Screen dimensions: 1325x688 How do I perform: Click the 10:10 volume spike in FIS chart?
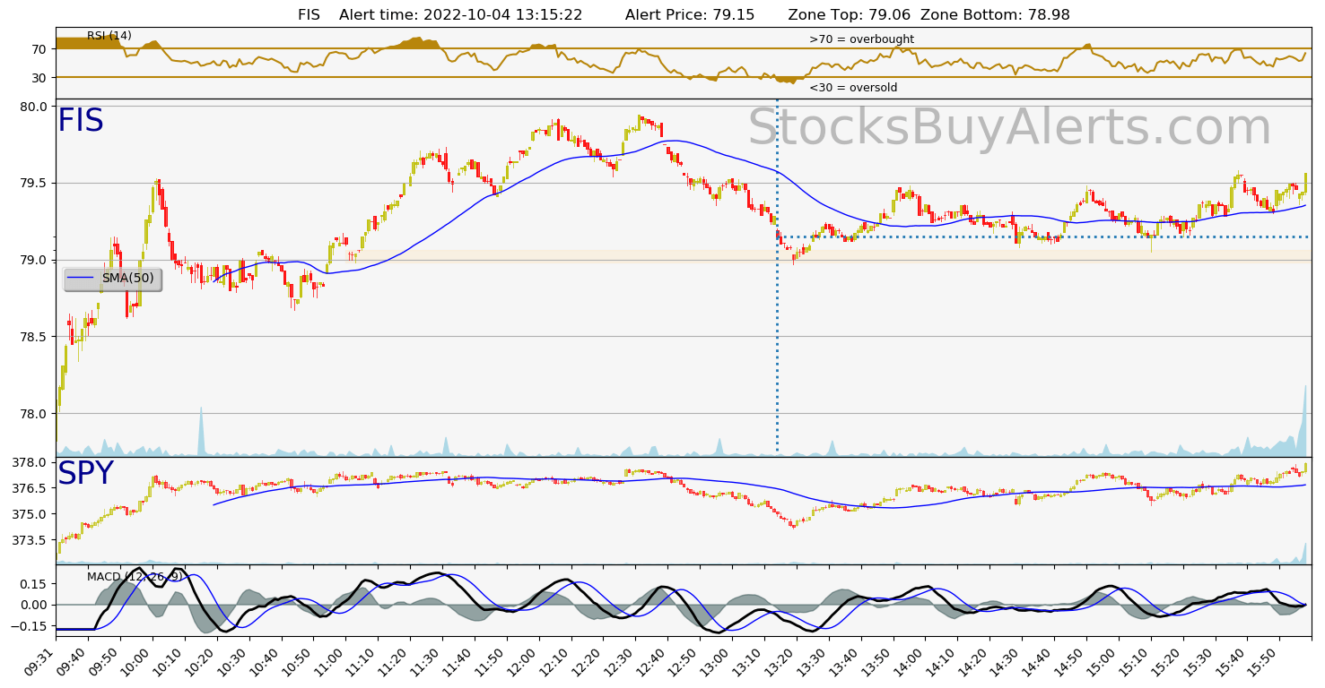201,431
